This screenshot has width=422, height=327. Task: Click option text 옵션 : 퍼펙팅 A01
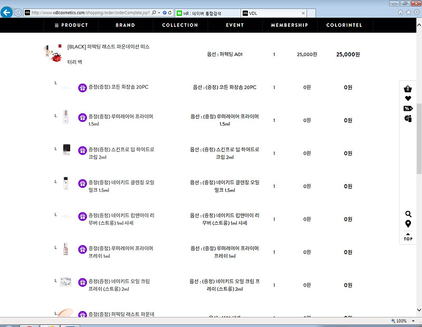[225, 54]
